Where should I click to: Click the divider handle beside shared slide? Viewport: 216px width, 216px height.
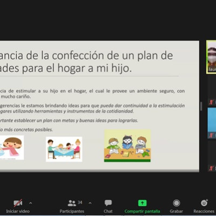tap(201, 106)
